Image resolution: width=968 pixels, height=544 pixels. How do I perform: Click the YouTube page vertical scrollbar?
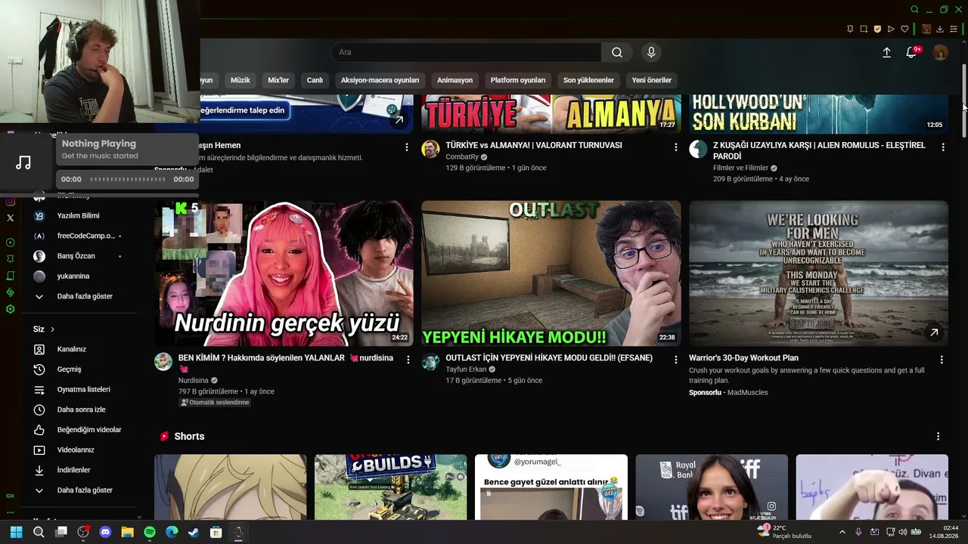[x=963, y=100]
